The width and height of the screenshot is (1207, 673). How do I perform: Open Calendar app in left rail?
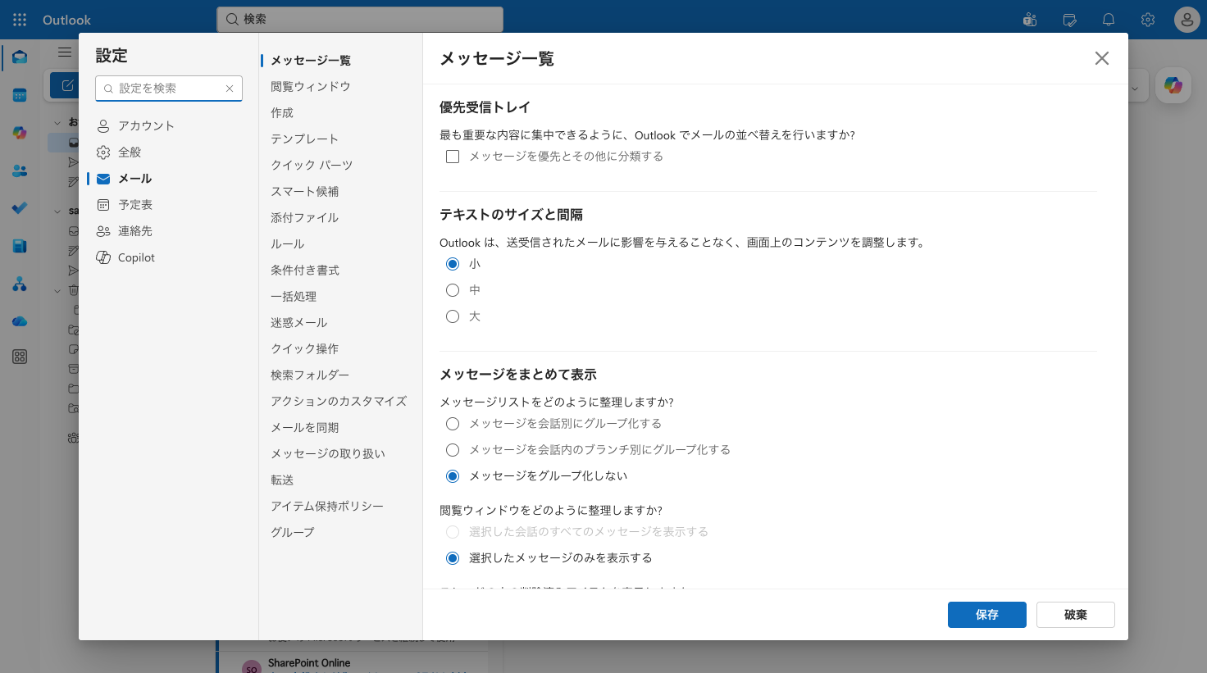pyautogui.click(x=20, y=95)
